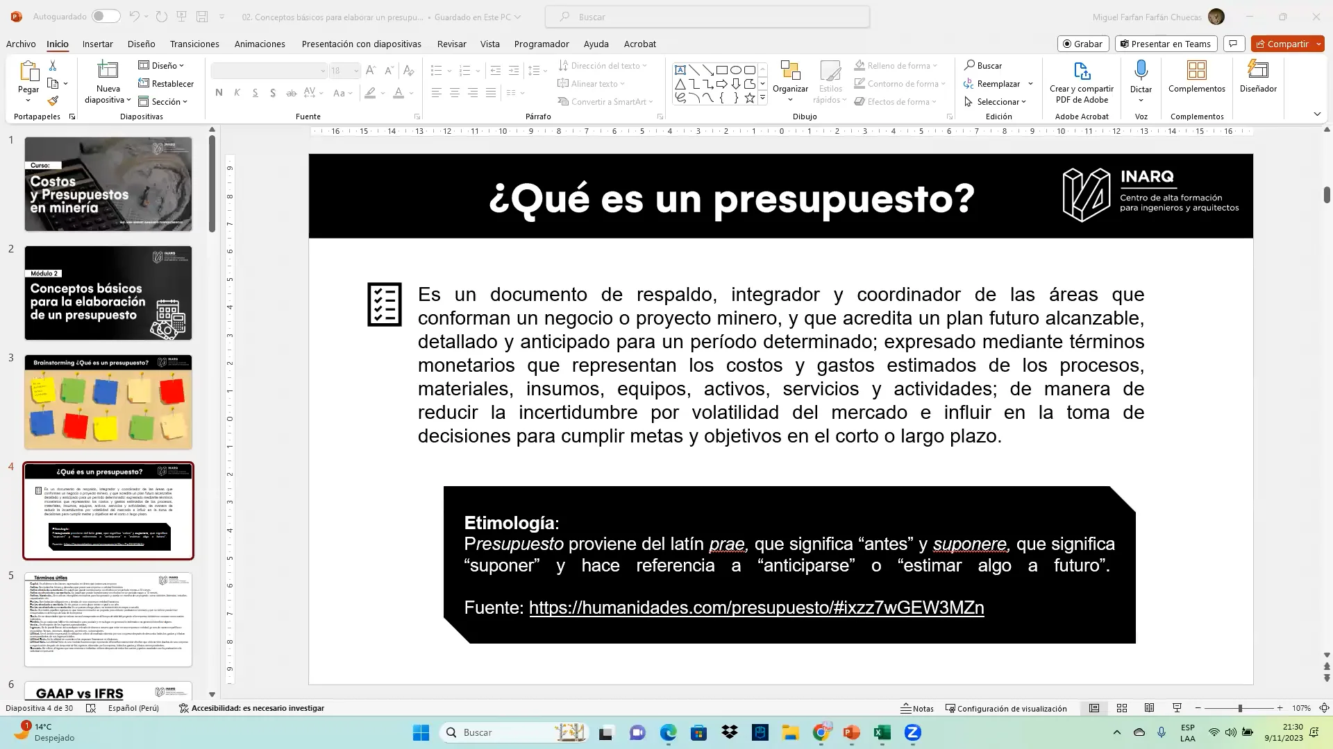Viewport: 1333px width, 749px height.
Task: Open the Revisar ribbon tab
Action: pyautogui.click(x=451, y=44)
